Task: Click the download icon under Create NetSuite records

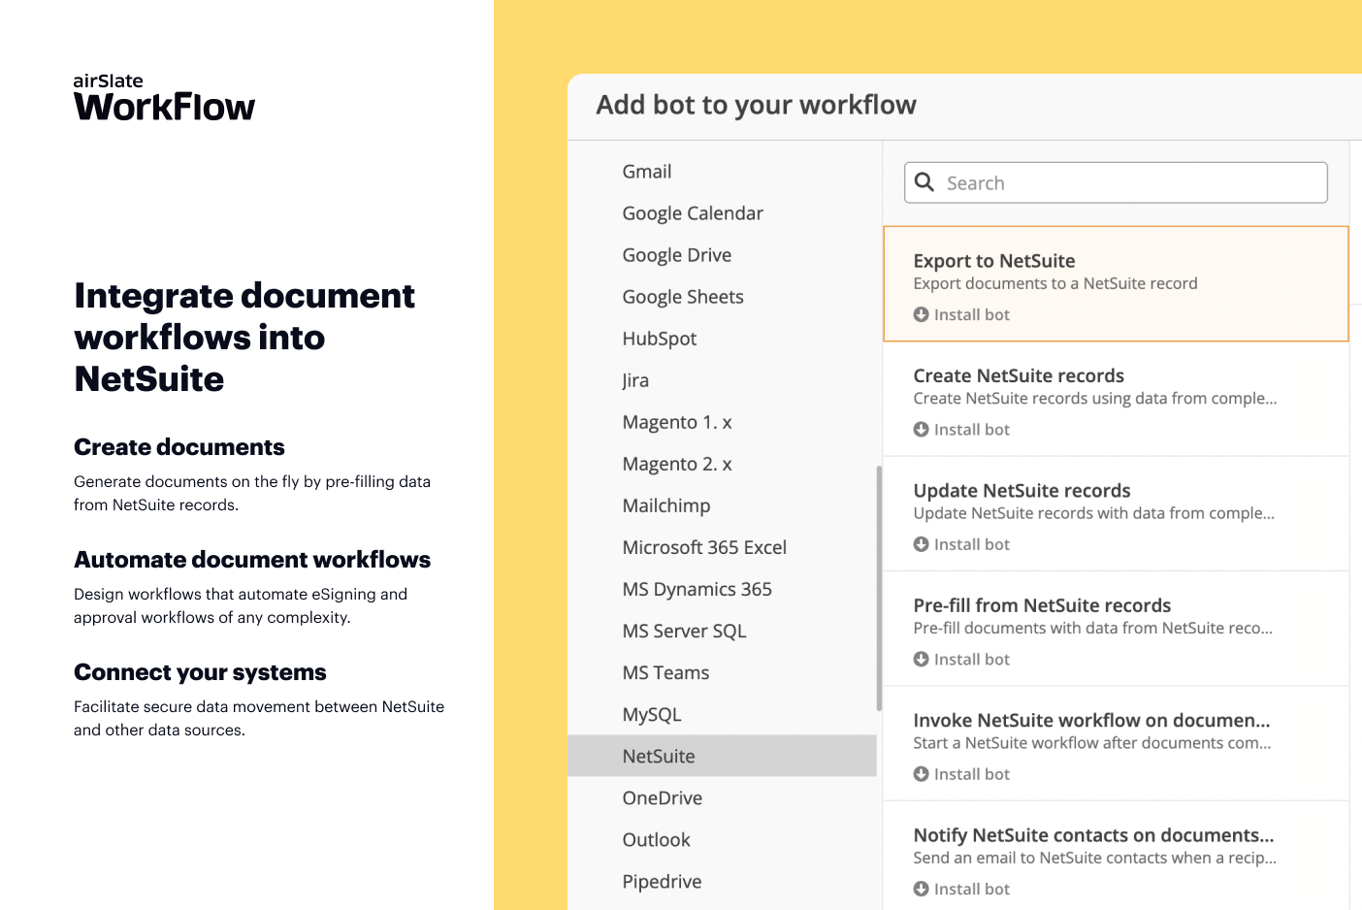Action: 921,429
